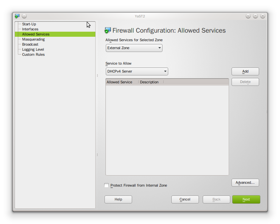Enable Protect Firewall from Internal Zone
The width and height of the screenshot is (280, 224).
point(107,185)
